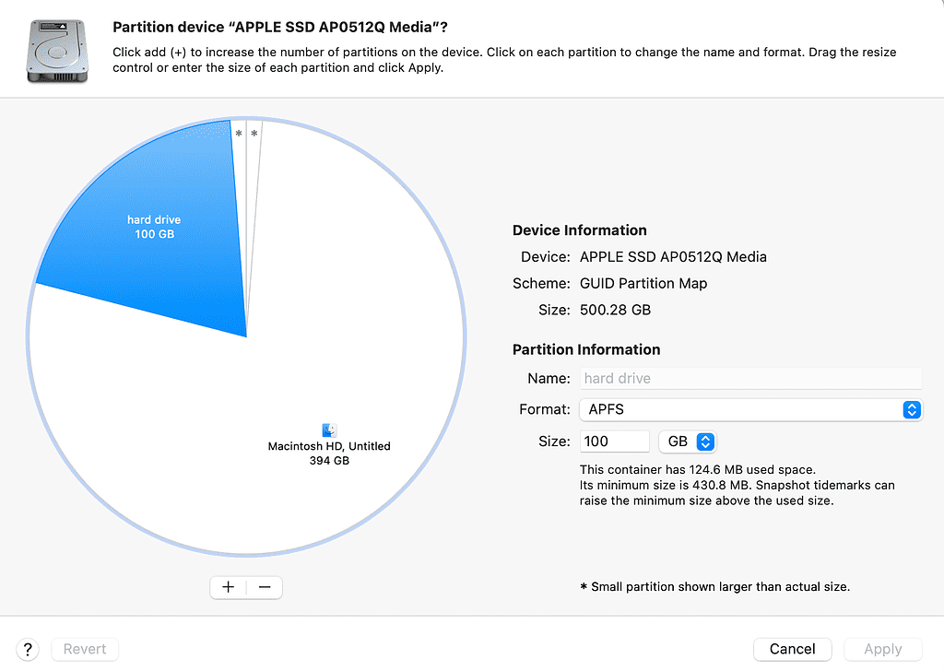944x671 pixels.
Task: Click the "GUID Partition Map" scheme text
Action: click(x=643, y=283)
